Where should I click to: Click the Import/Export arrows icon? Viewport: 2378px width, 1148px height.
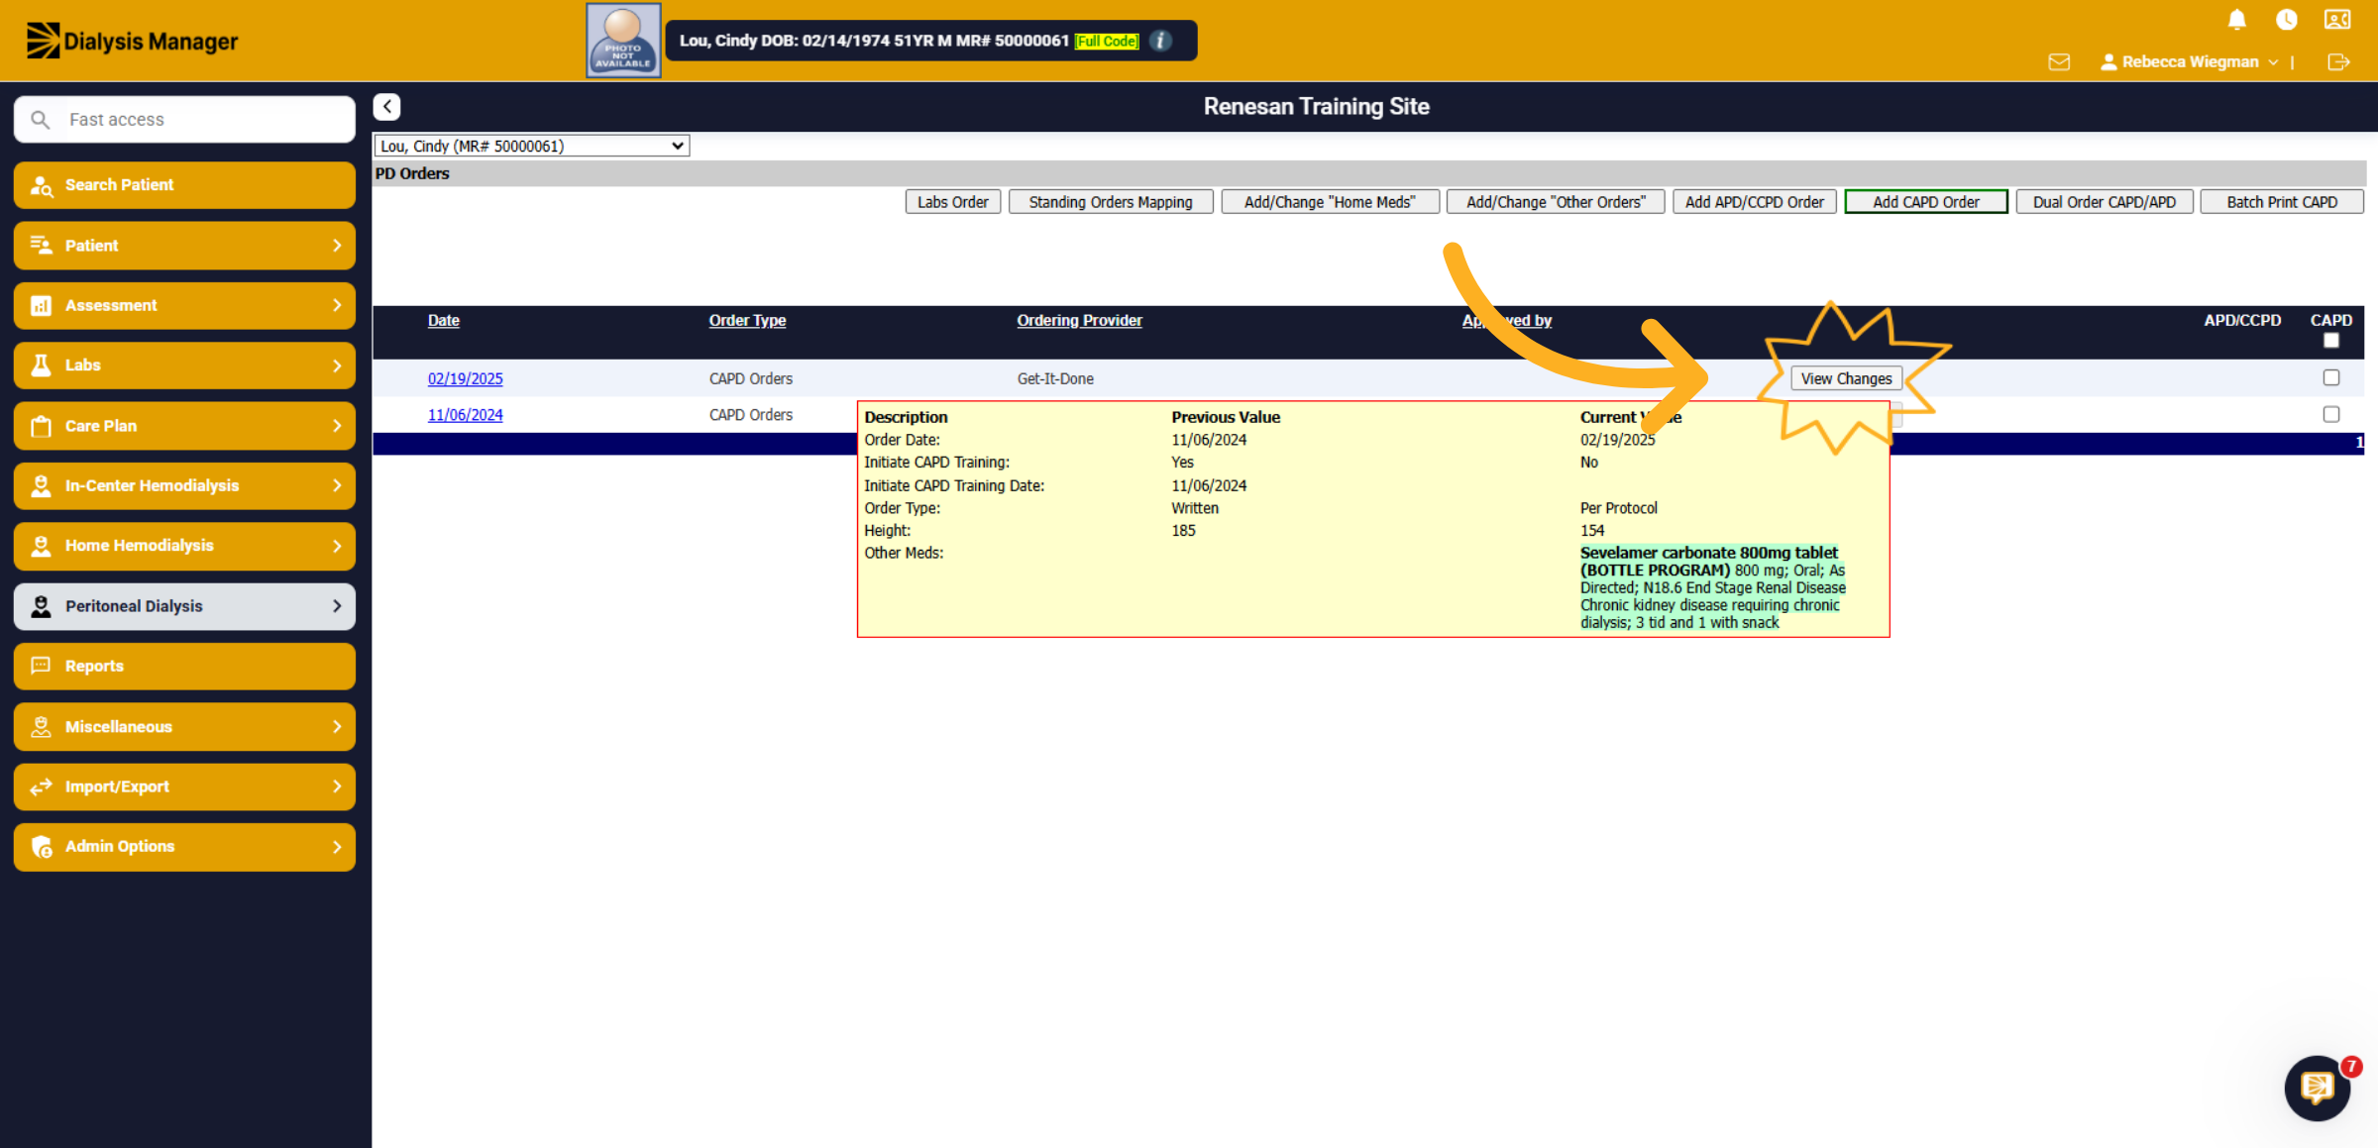[41, 786]
